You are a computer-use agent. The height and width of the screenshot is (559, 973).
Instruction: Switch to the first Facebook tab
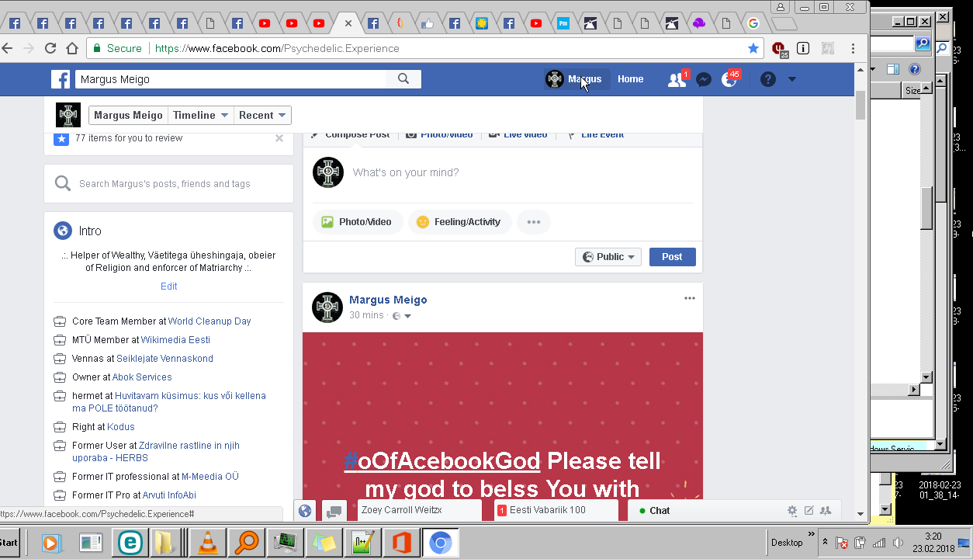[x=15, y=23]
